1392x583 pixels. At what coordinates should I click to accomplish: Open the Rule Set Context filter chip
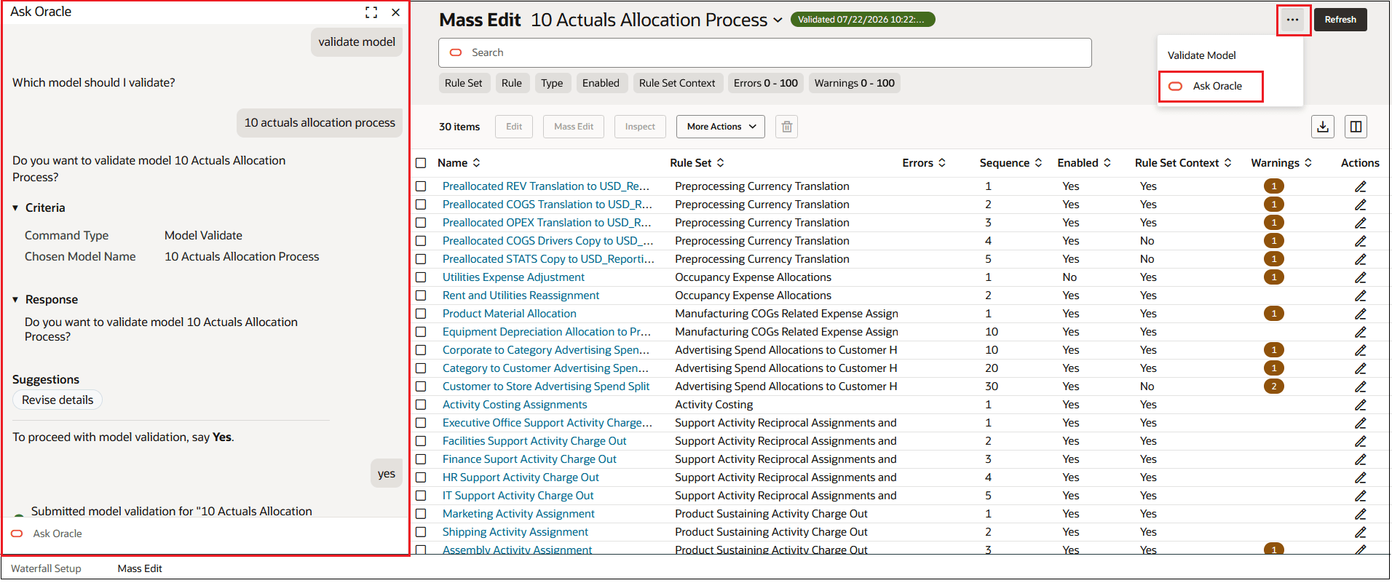pyautogui.click(x=677, y=83)
